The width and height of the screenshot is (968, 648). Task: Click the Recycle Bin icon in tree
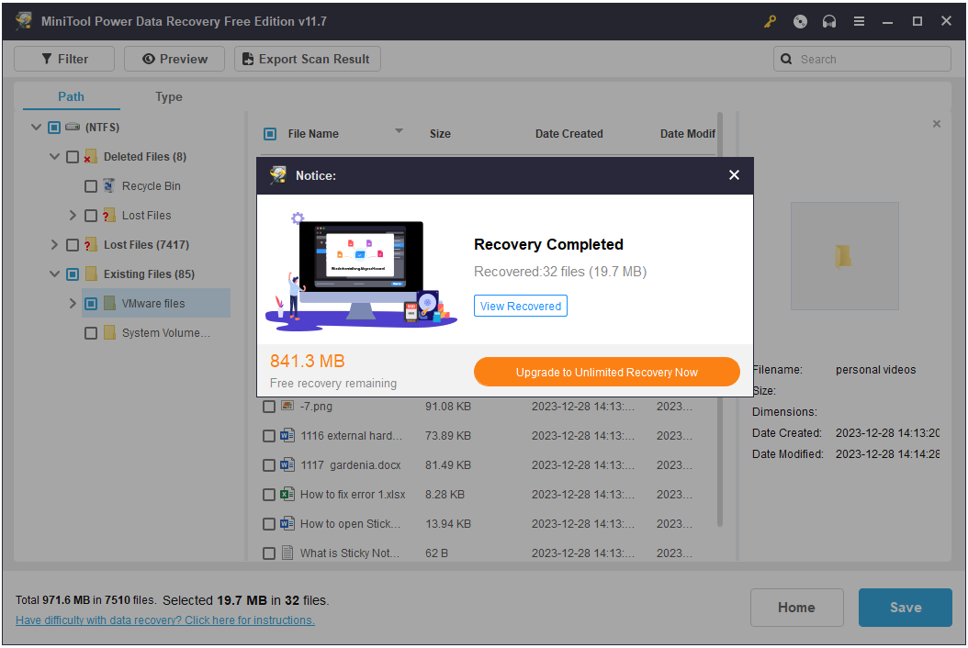[x=108, y=185]
